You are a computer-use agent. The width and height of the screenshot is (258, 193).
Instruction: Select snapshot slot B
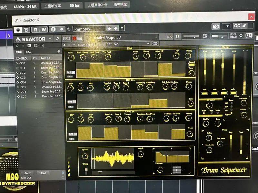click(x=69, y=45)
